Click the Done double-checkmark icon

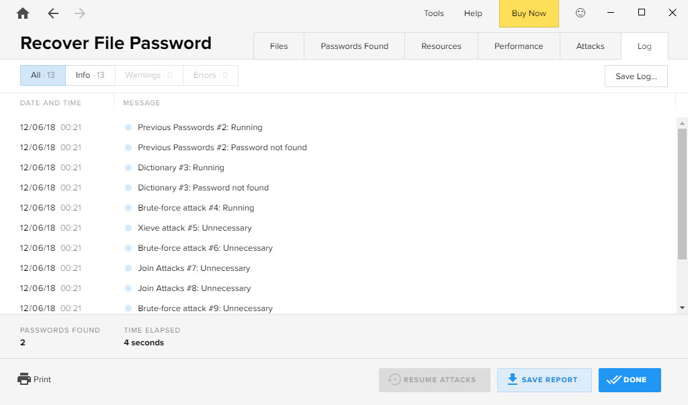pos(613,380)
